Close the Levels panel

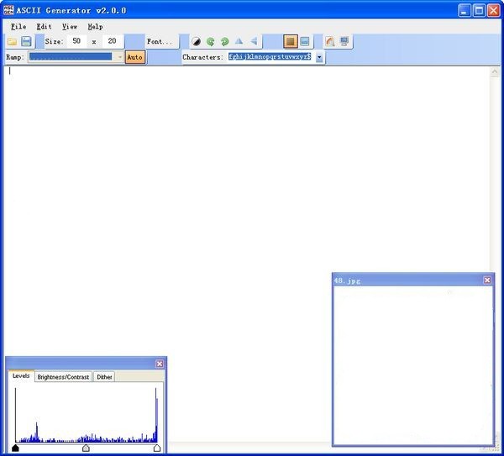tap(160, 364)
